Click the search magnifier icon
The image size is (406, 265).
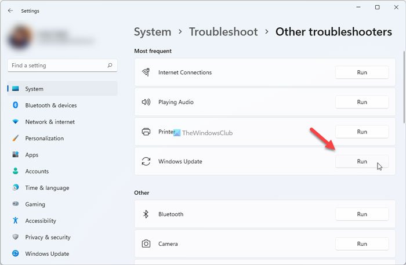click(110, 66)
